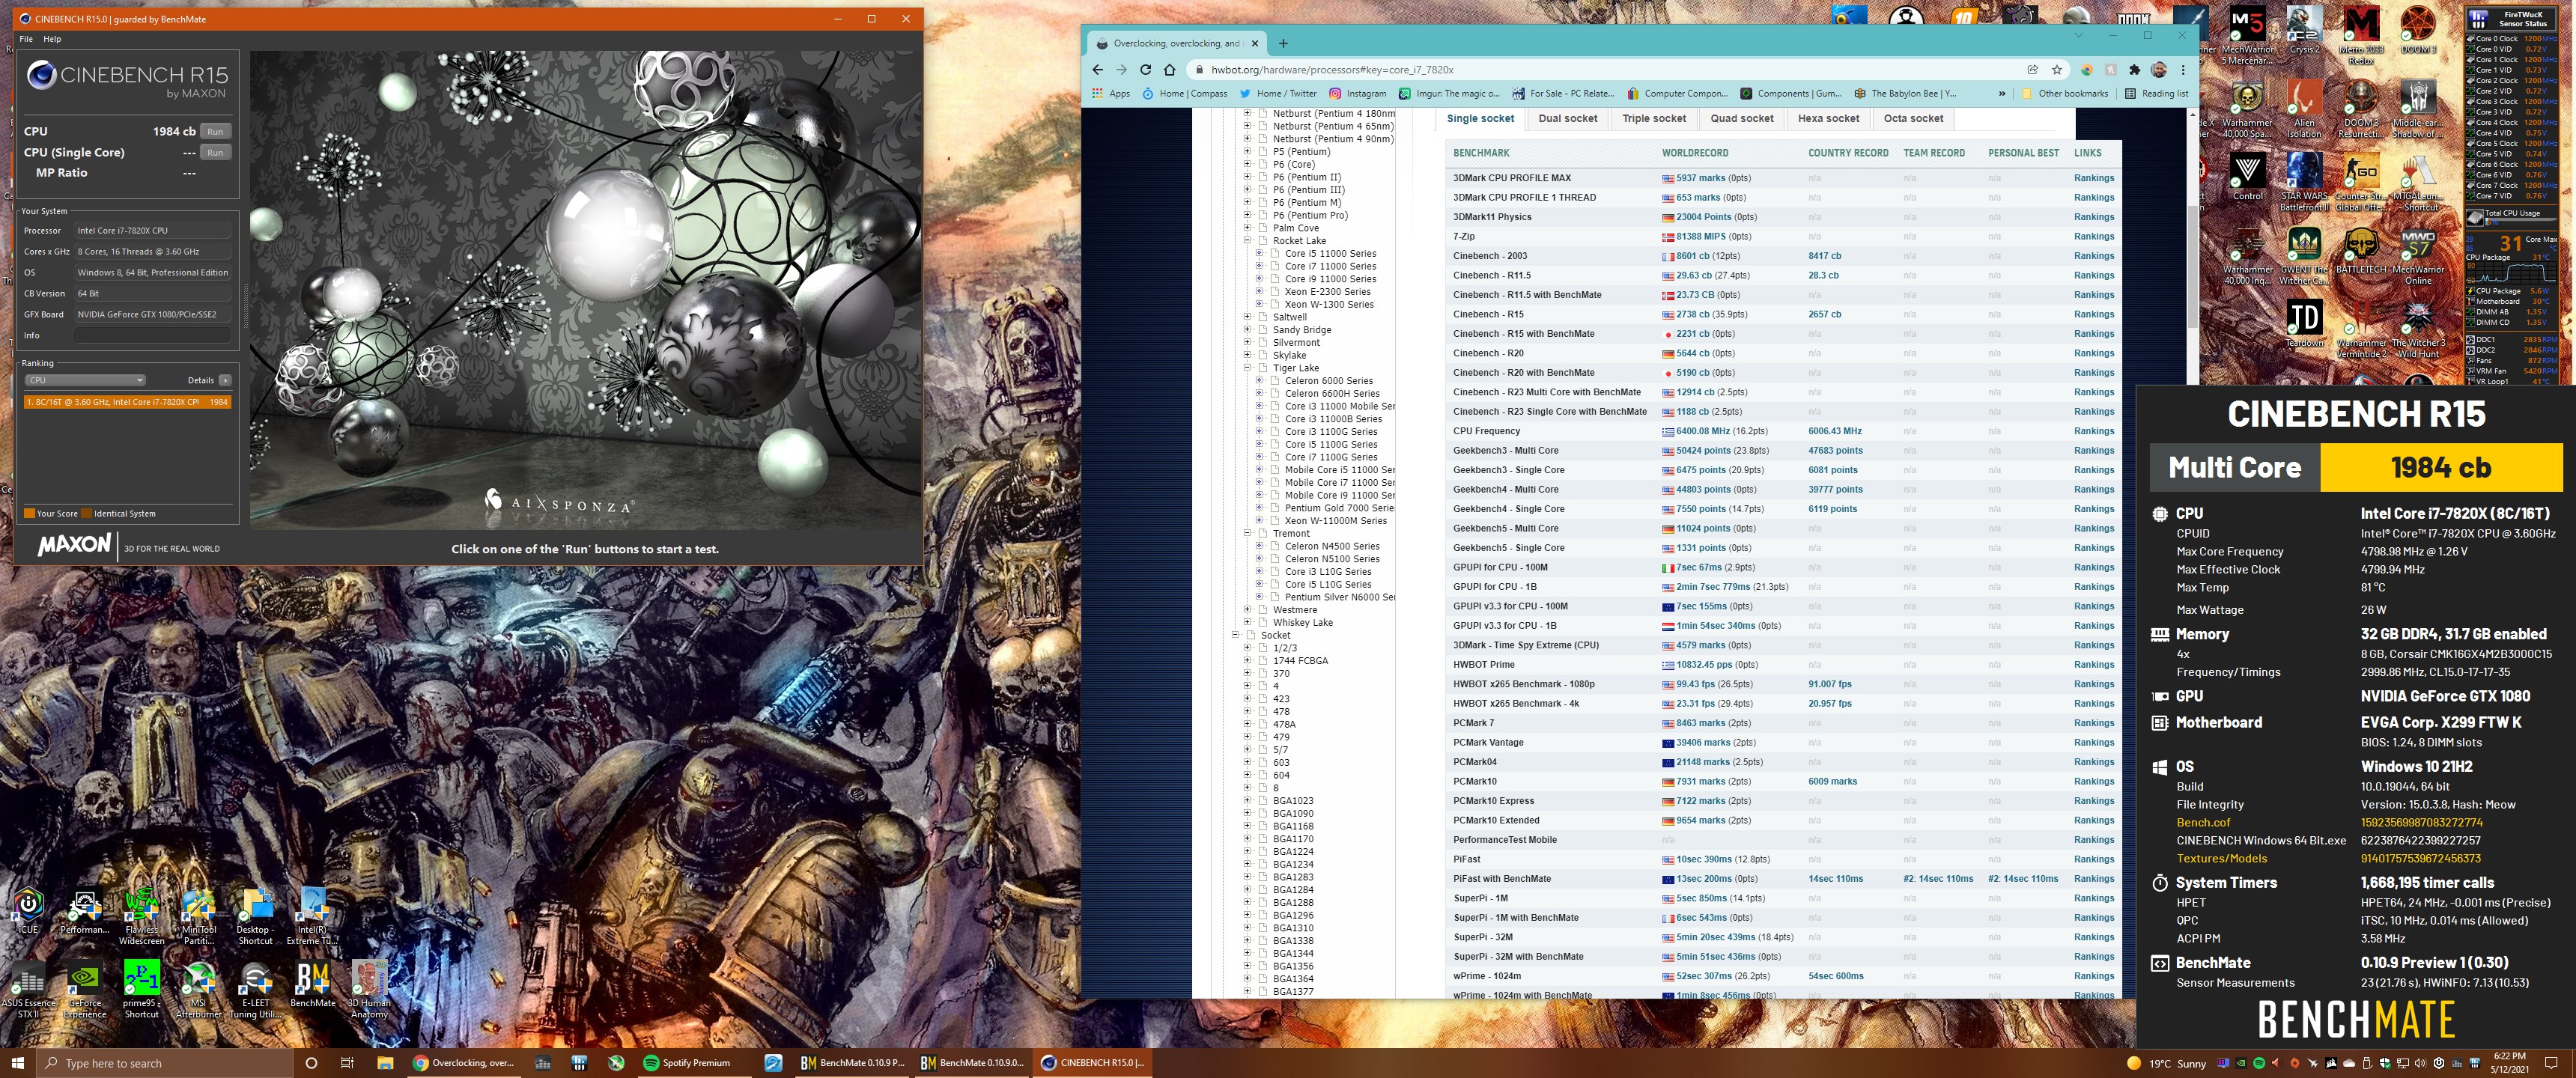Open Rankings for CPU Frequency

2093,431
